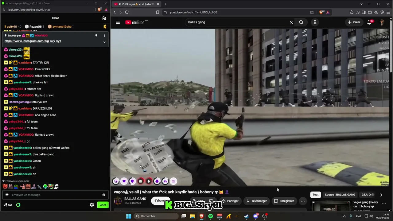Open YouTube notifications bell
Image resolution: width=393 pixels, height=221 pixels.
[370, 22]
